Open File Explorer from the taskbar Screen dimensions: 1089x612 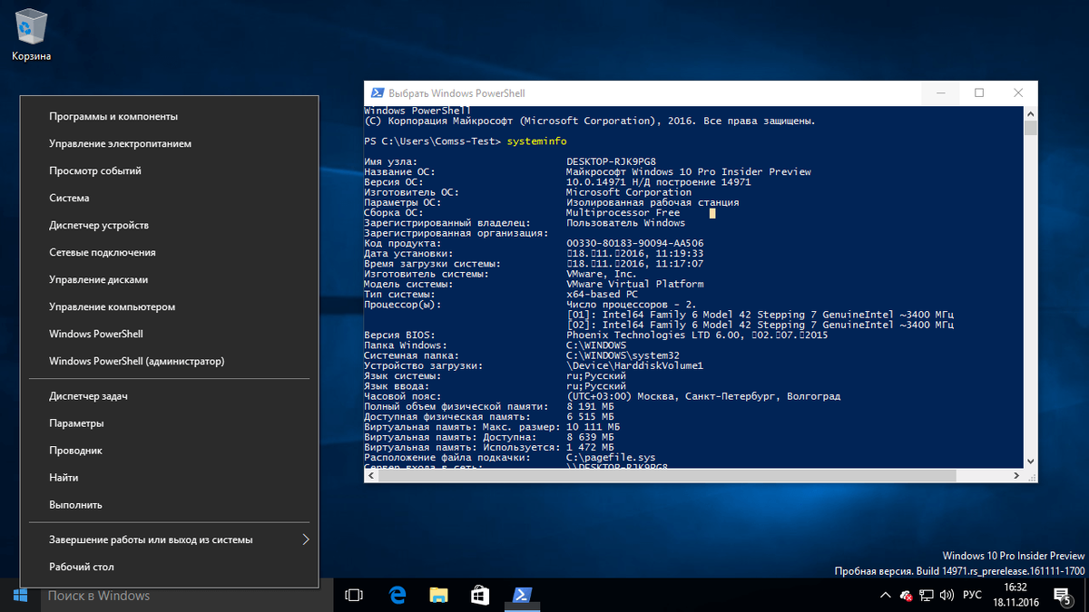coord(438,596)
